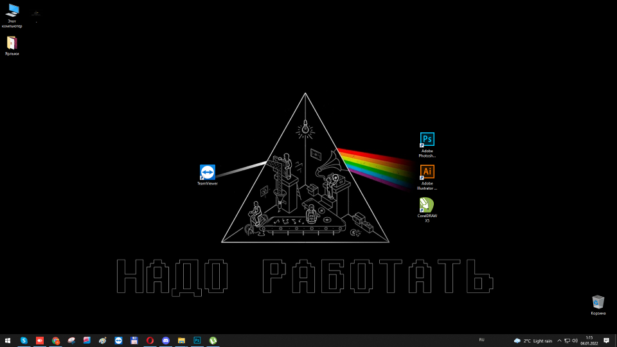
Task: Open Skype from the taskbar
Action: tap(24, 341)
